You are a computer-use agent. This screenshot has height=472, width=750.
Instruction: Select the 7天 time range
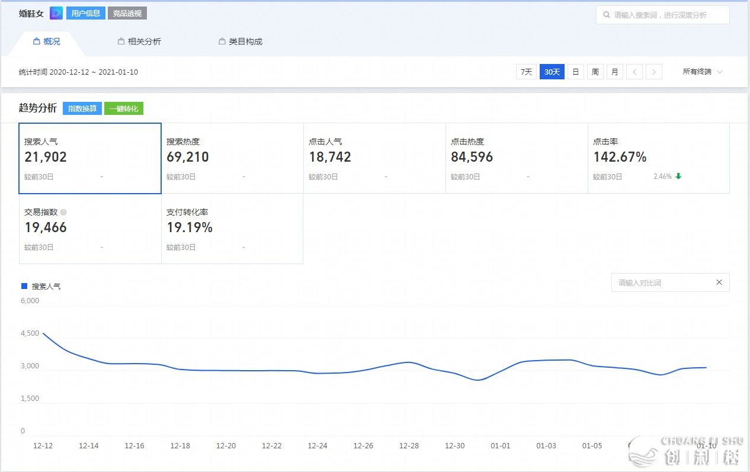pyautogui.click(x=526, y=72)
